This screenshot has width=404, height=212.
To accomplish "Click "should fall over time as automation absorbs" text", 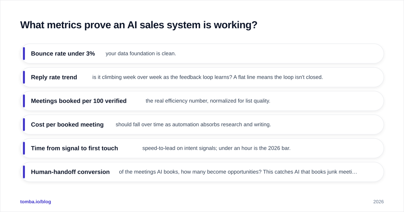I will click(x=193, y=125).
